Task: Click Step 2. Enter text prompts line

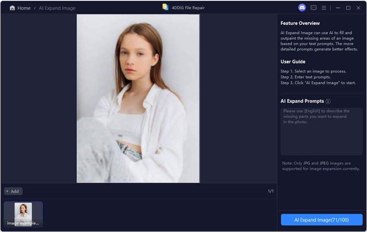Action: coord(305,77)
